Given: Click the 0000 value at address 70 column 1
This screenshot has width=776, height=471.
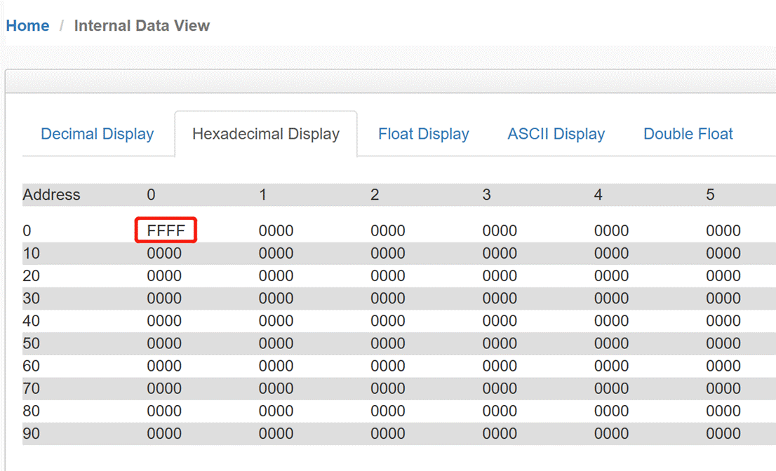Looking at the screenshot, I should [276, 388].
